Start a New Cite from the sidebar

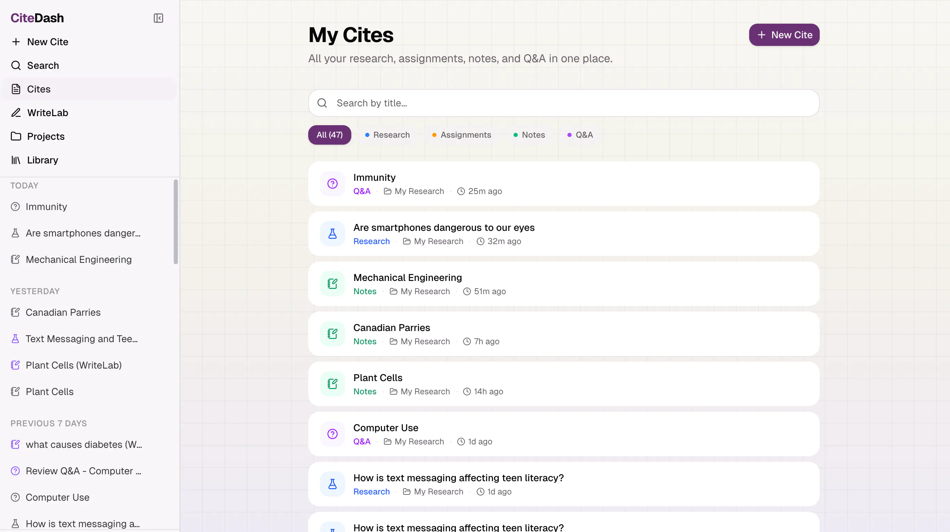[x=89, y=42]
